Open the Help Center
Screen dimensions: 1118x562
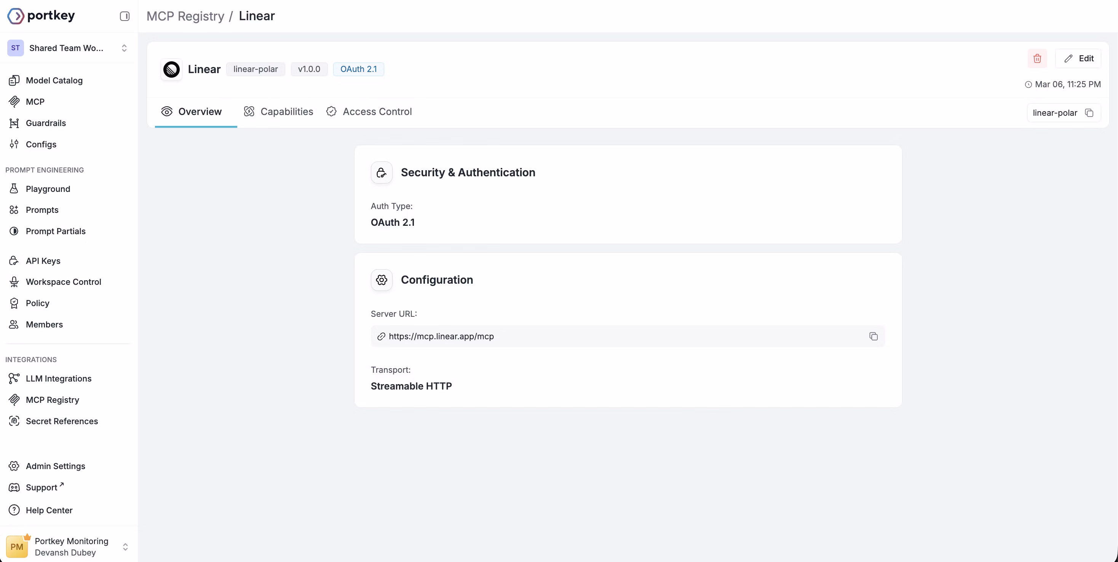pyautogui.click(x=49, y=510)
